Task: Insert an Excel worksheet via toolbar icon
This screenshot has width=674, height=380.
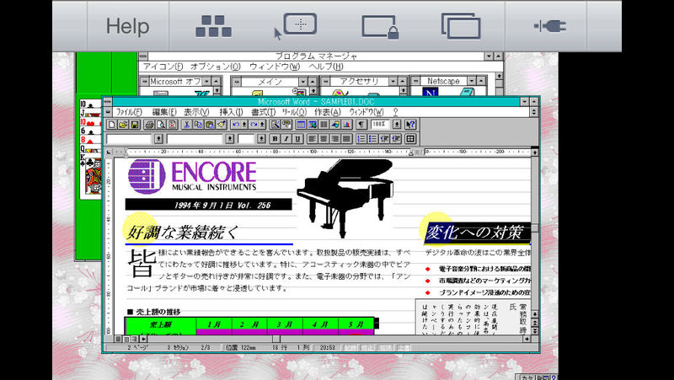Action: point(312,125)
